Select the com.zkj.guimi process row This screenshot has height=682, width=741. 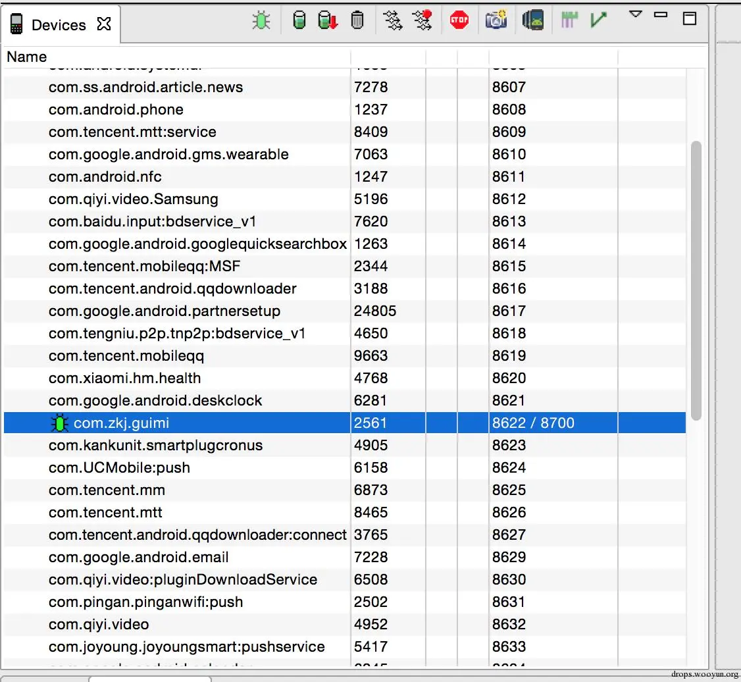[345, 423]
